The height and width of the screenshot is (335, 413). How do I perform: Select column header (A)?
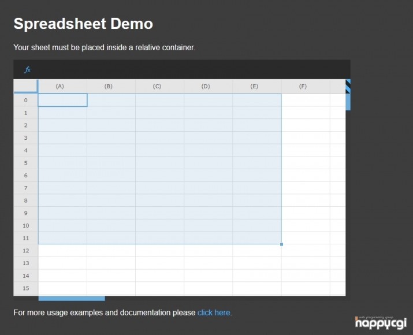point(63,87)
